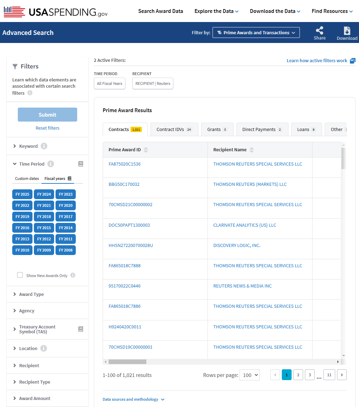Click the glossary icon beside Treasury Account Symbol
Screen dimensions: 359x407
(x=81, y=329)
